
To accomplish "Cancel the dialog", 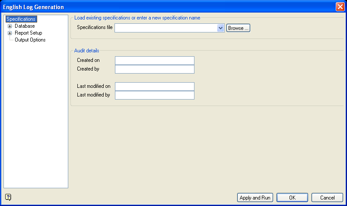I will pos(327,198).
